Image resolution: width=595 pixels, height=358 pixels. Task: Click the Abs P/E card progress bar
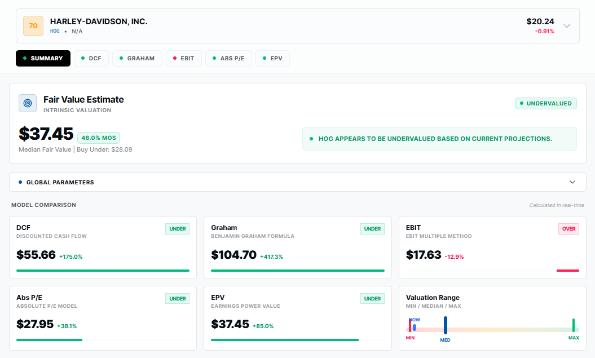click(49, 340)
